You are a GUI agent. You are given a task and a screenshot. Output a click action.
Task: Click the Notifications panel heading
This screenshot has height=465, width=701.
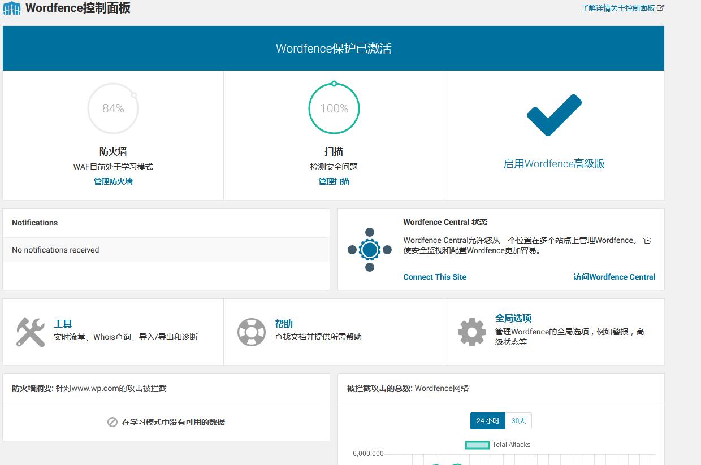coord(34,223)
